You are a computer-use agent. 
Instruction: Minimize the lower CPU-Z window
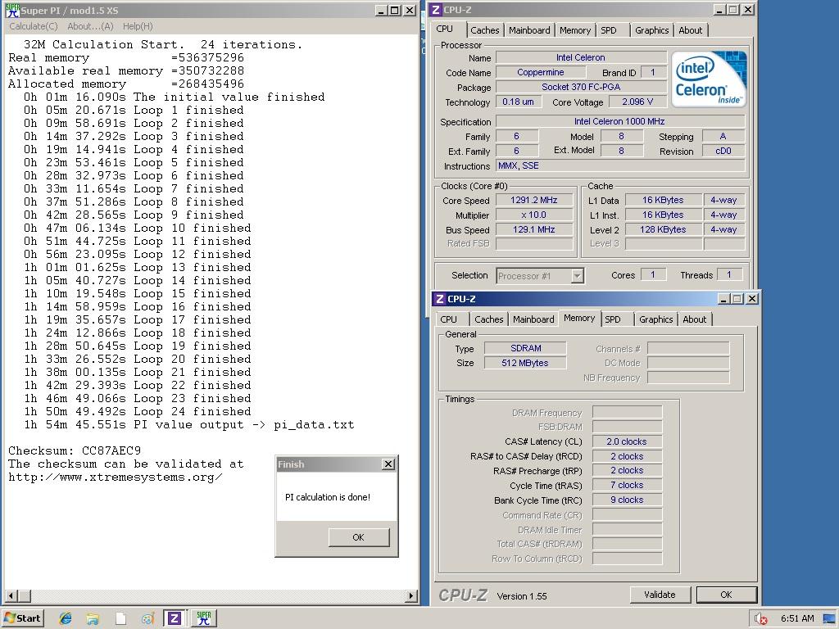point(723,298)
